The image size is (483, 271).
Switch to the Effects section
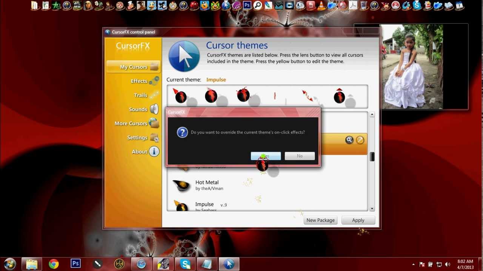pyautogui.click(x=145, y=81)
